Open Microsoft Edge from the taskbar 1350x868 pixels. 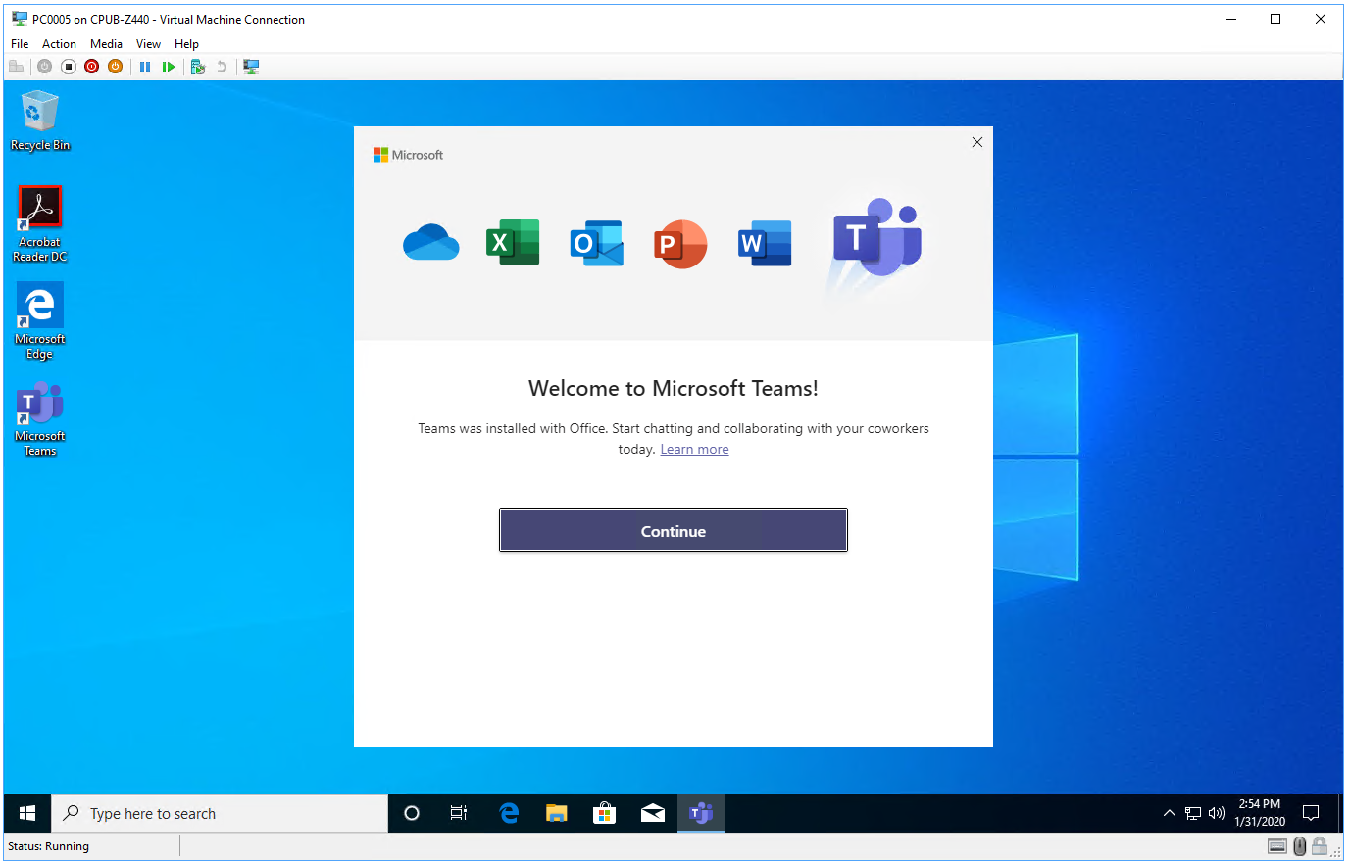click(508, 812)
